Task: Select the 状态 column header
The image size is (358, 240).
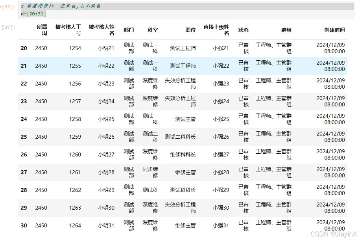Action: point(244,30)
